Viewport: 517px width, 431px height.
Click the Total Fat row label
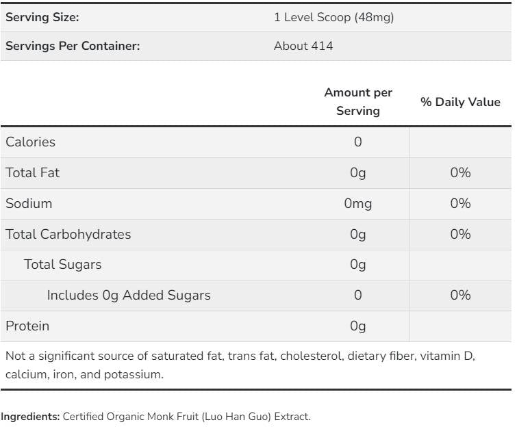pyautogui.click(x=33, y=173)
